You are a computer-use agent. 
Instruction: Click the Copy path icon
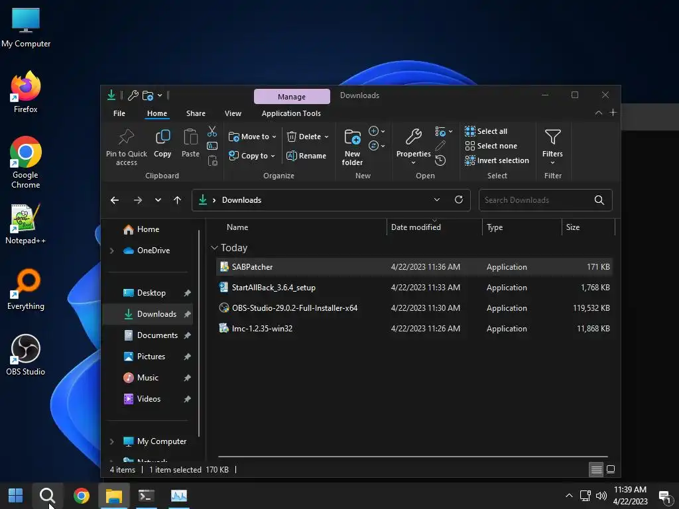tap(212, 146)
